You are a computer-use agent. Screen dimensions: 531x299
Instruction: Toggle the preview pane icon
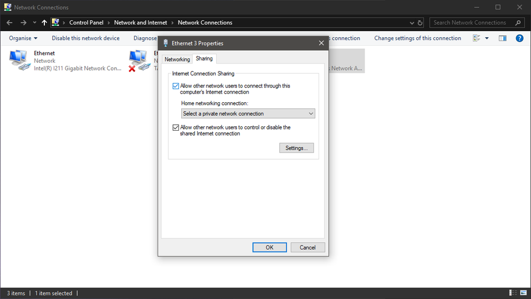click(x=503, y=38)
